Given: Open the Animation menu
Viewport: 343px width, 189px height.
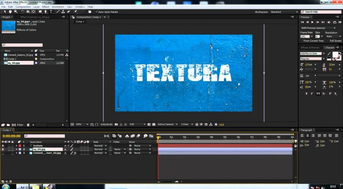Looking at the screenshot, I should coord(58,7).
